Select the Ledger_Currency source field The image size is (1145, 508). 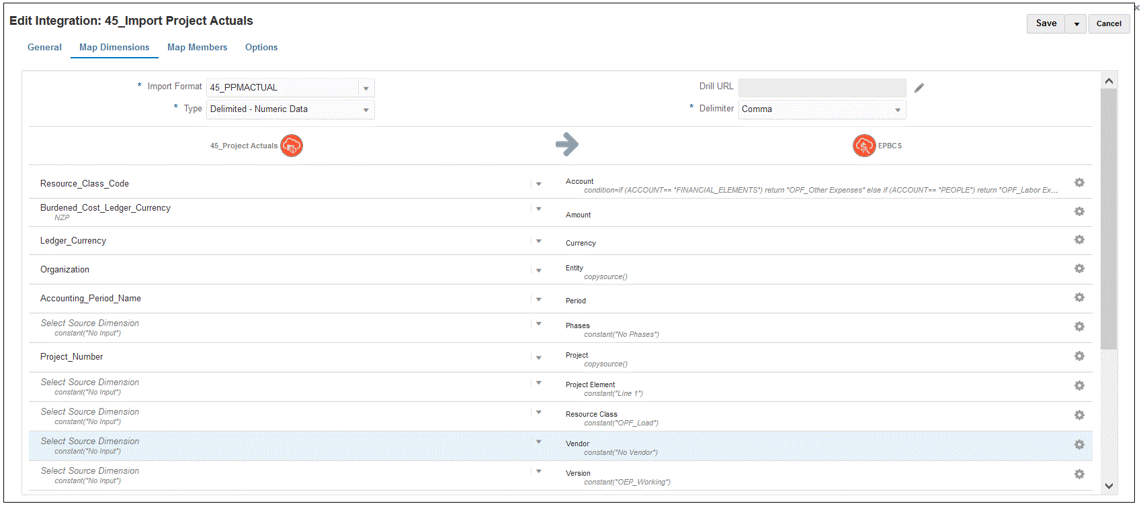point(73,240)
